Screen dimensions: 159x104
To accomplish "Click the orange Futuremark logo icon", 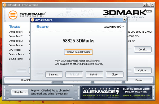I will click(13, 15).
